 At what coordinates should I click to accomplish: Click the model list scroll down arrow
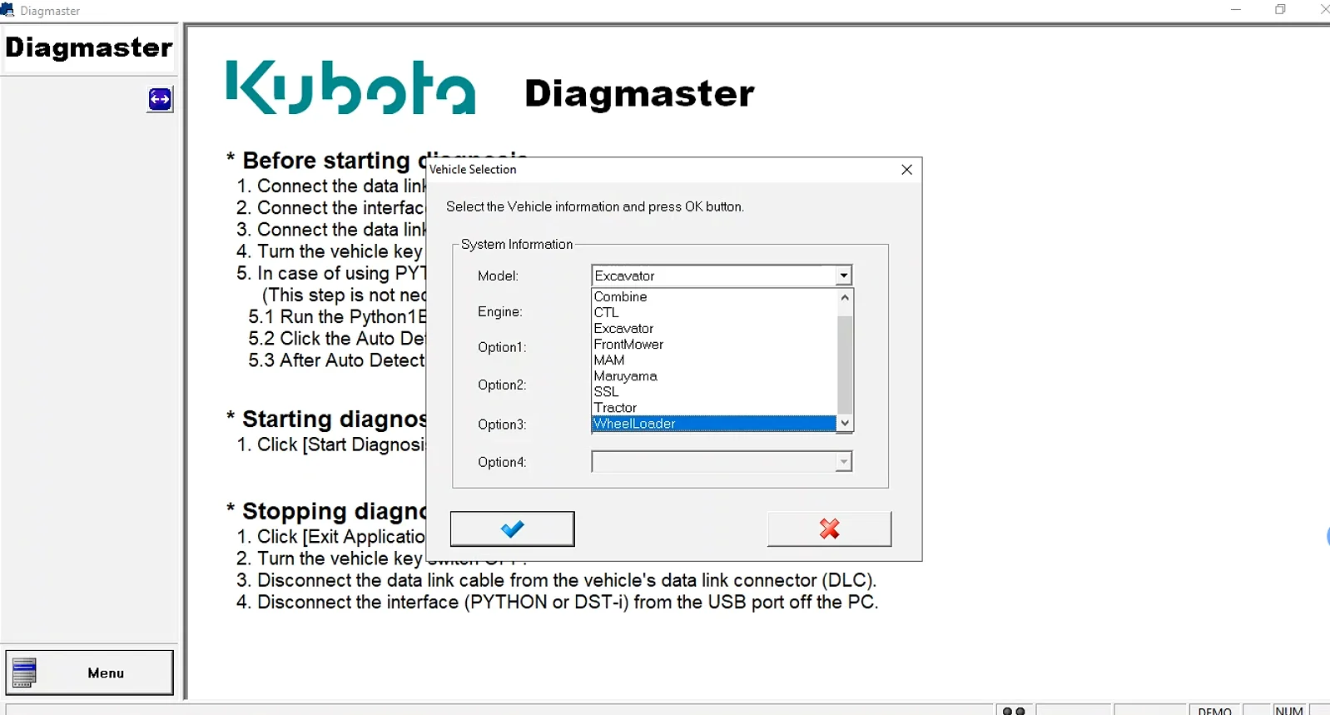(845, 423)
